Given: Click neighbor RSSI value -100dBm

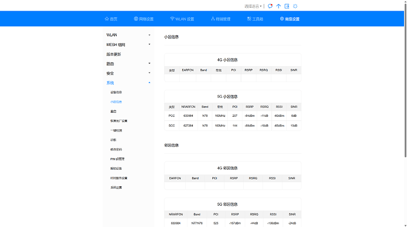Looking at the screenshot, I should [x=273, y=223].
